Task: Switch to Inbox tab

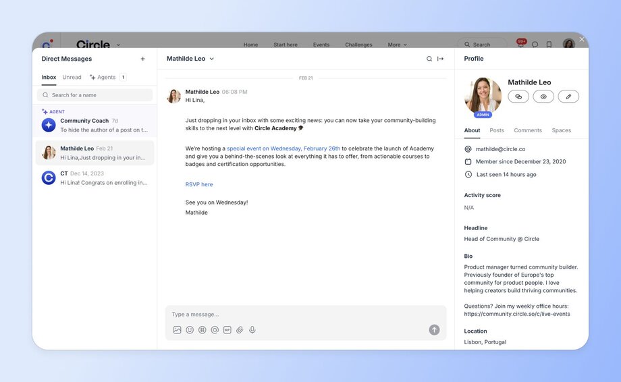Action: tap(49, 77)
